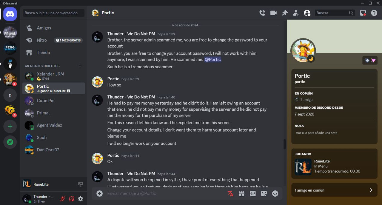Add friends to this DM

click(x=296, y=13)
